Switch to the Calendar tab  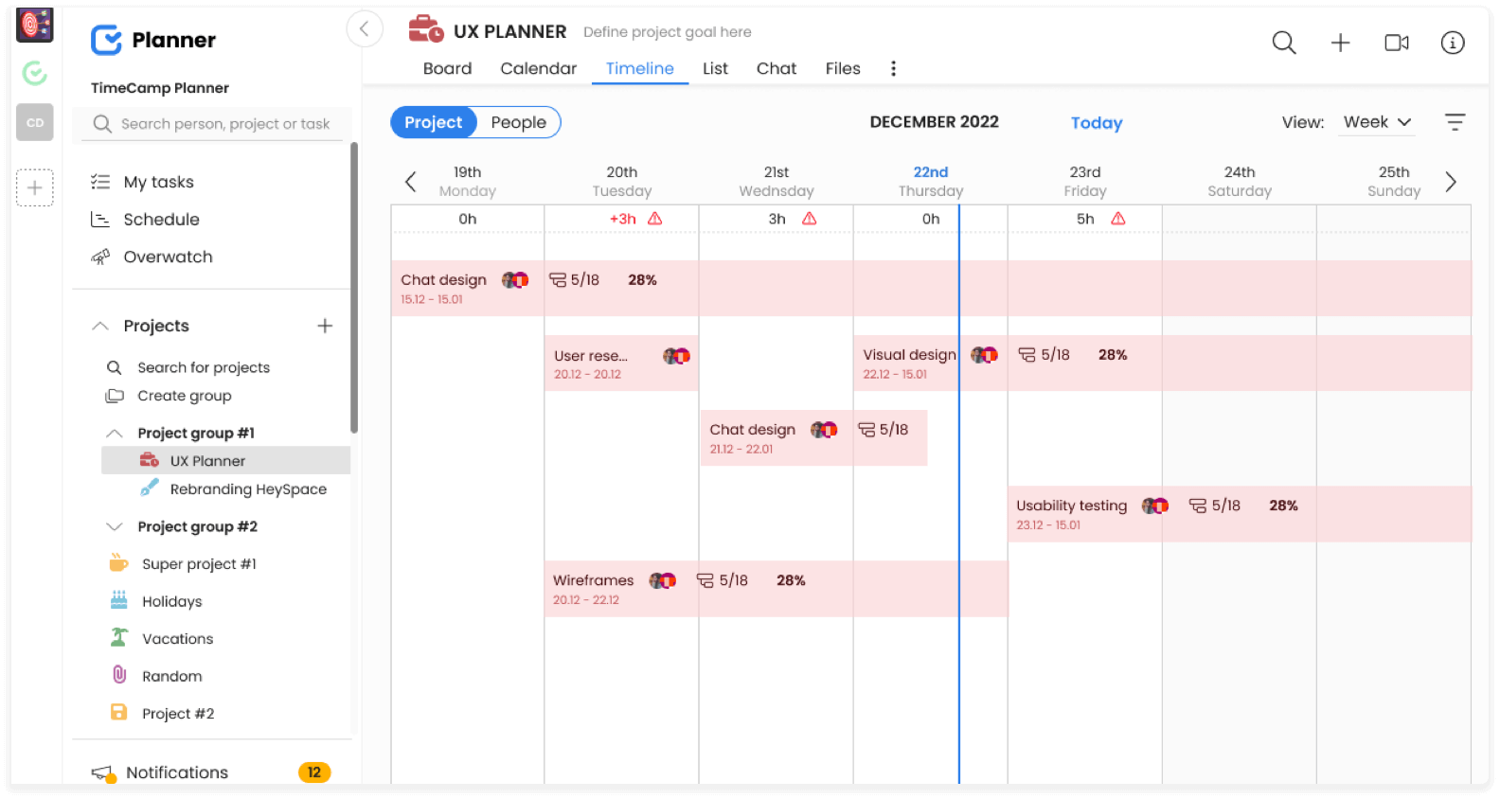538,68
